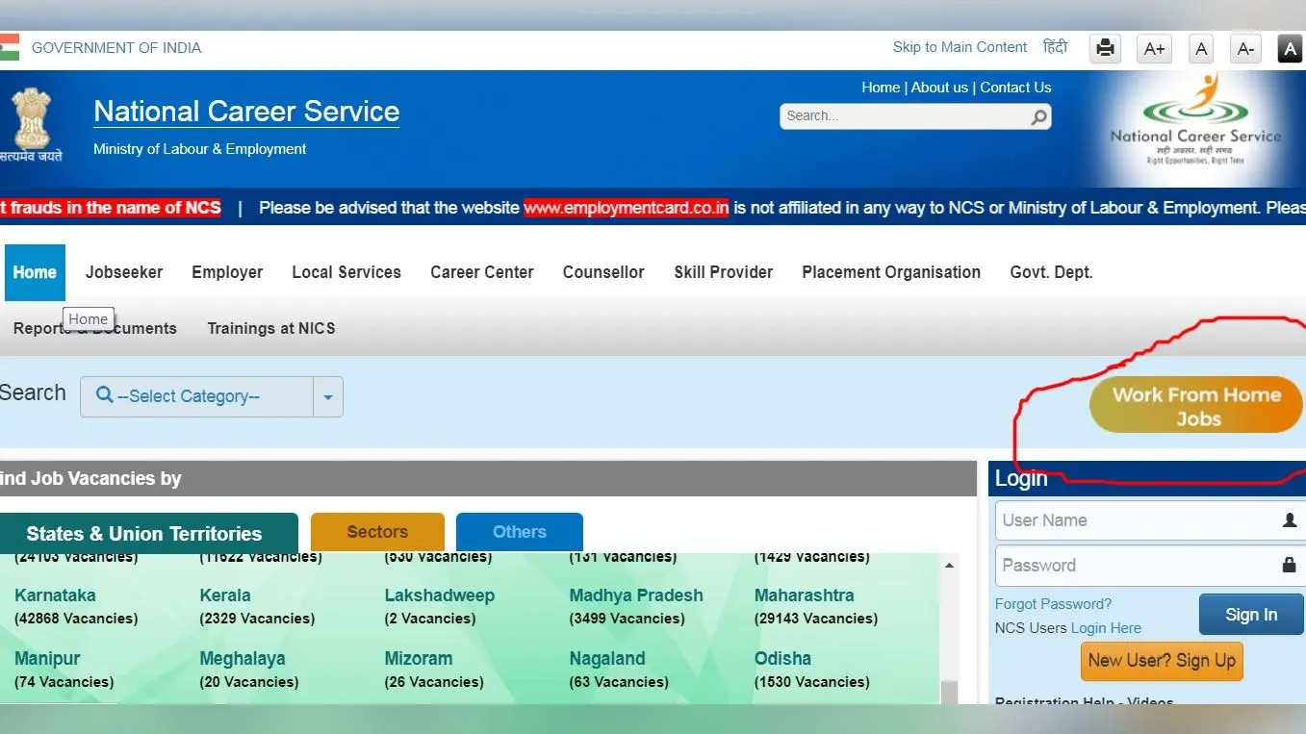Enable high contrast with dark A icon
1306x734 pixels.
[1290, 48]
